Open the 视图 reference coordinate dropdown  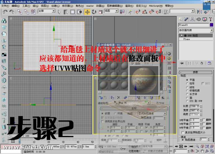click(116, 11)
